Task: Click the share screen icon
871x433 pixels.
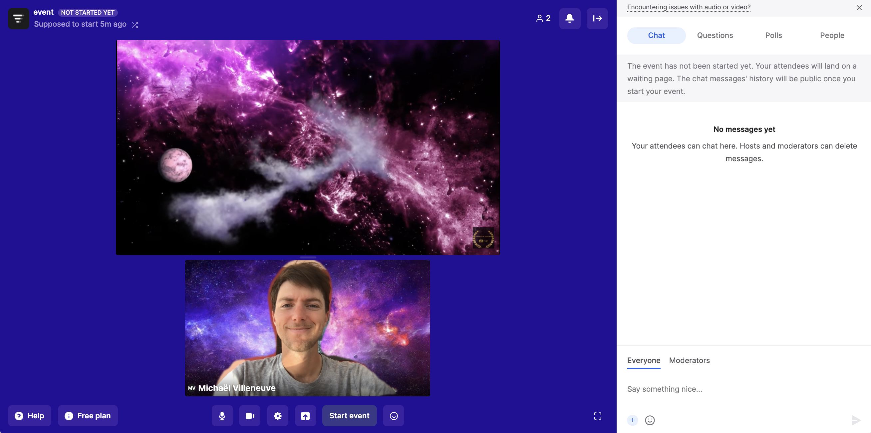Action: [x=305, y=416]
